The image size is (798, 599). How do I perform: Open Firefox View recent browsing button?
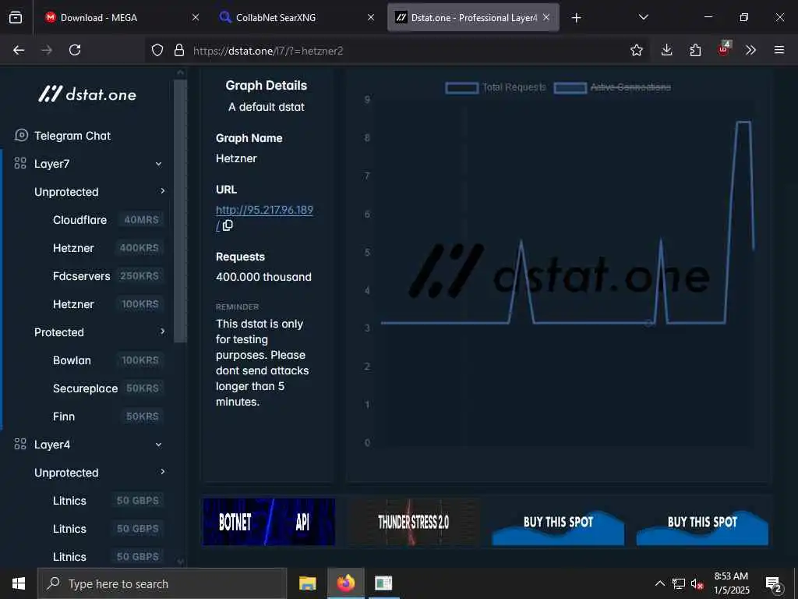[16, 18]
